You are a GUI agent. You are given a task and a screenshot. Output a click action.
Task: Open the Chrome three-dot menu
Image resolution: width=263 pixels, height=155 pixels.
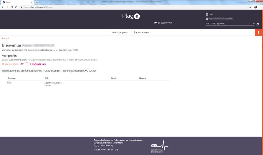pos(260,7)
